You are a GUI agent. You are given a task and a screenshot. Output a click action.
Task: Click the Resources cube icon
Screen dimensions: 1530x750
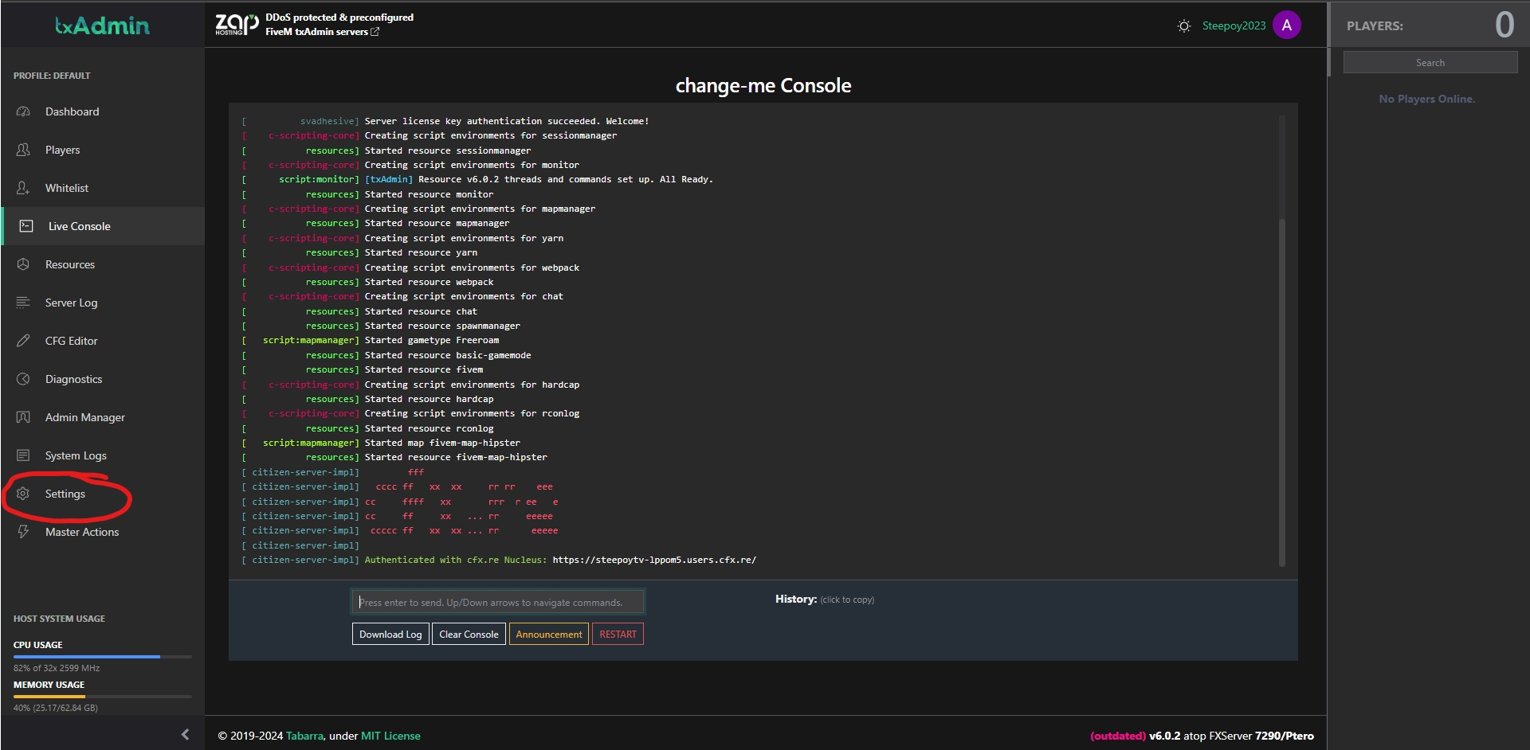(x=23, y=264)
